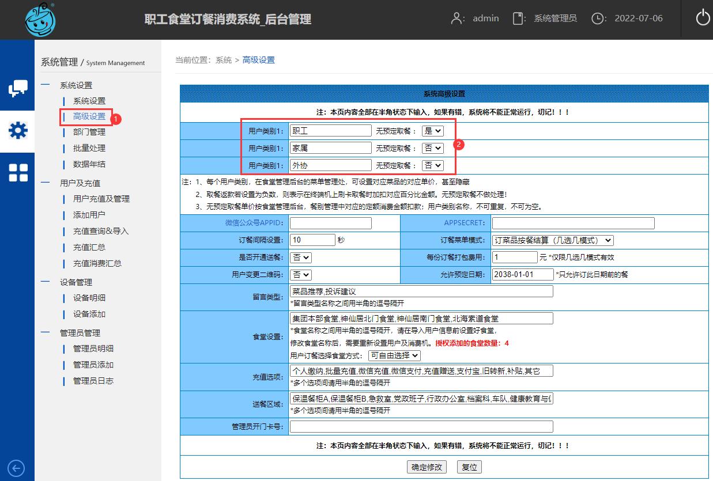Viewport: 713px width, 481px height.
Task: Open the chat messages sidebar icon
Action: point(18,88)
